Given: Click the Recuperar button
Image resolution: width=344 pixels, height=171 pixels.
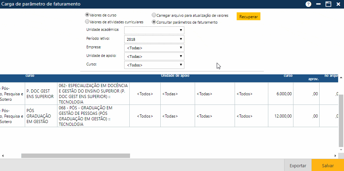Looking at the screenshot, I should [248, 16].
